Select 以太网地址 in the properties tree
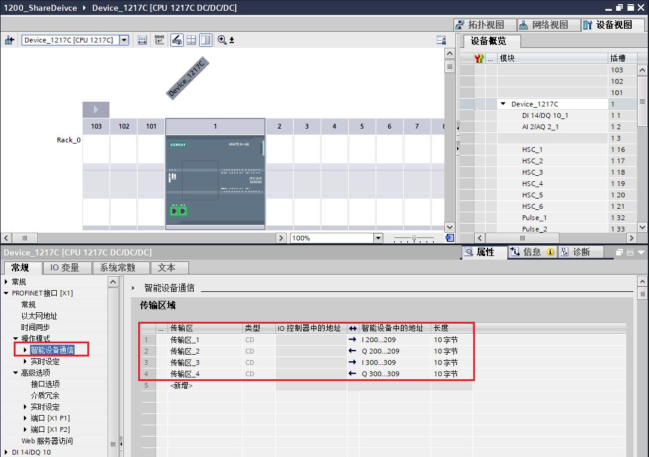This screenshot has height=457, width=649. click(x=39, y=316)
